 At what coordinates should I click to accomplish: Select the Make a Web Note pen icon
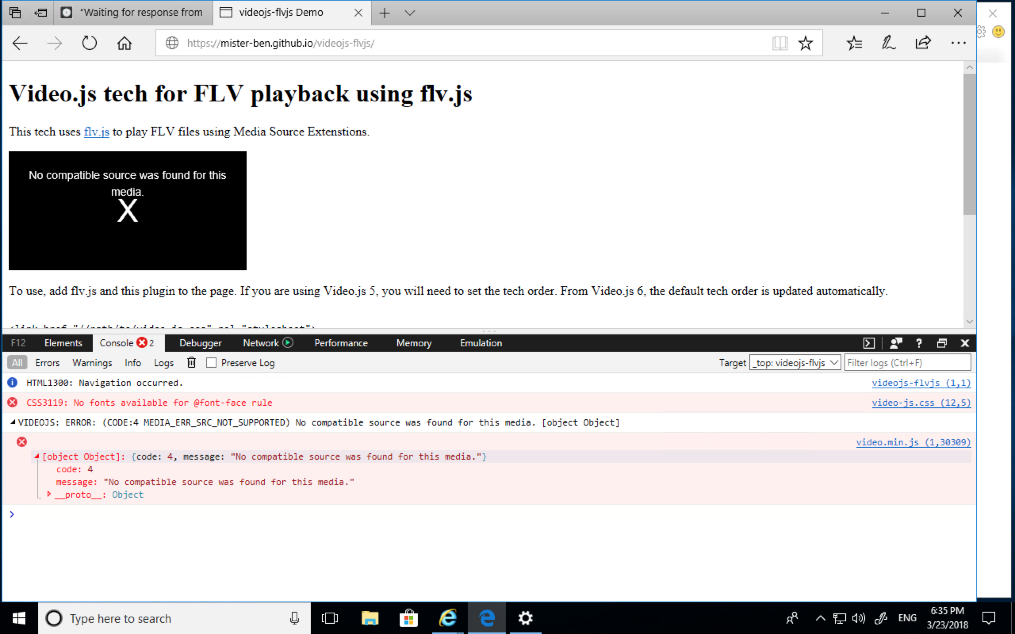coord(889,42)
